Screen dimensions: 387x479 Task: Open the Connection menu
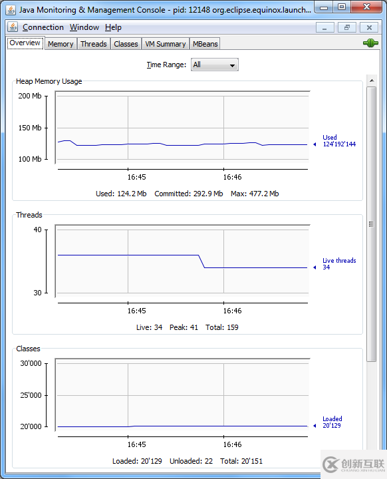coord(43,27)
